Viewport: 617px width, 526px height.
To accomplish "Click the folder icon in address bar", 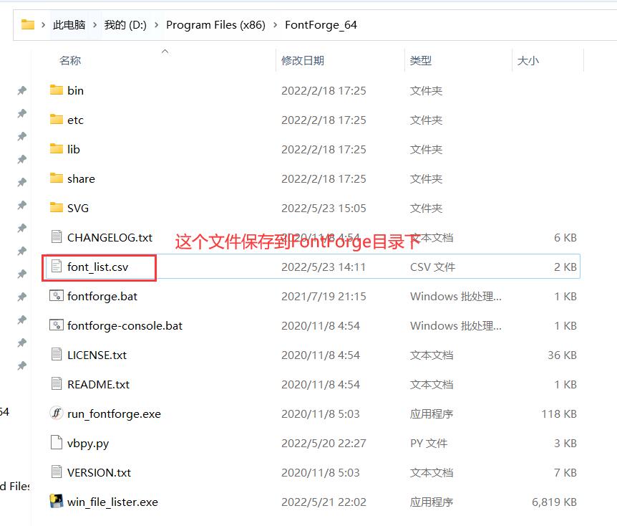I will click(28, 24).
